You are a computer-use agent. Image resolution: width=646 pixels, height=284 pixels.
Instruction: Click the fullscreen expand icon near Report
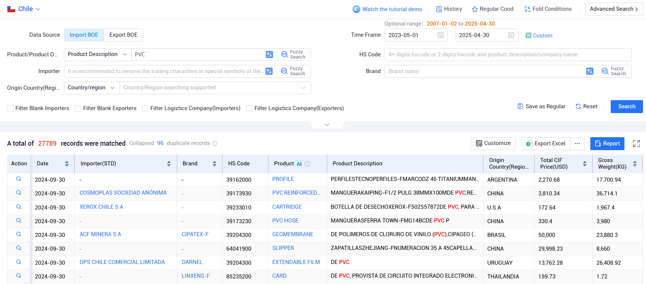pyautogui.click(x=636, y=143)
